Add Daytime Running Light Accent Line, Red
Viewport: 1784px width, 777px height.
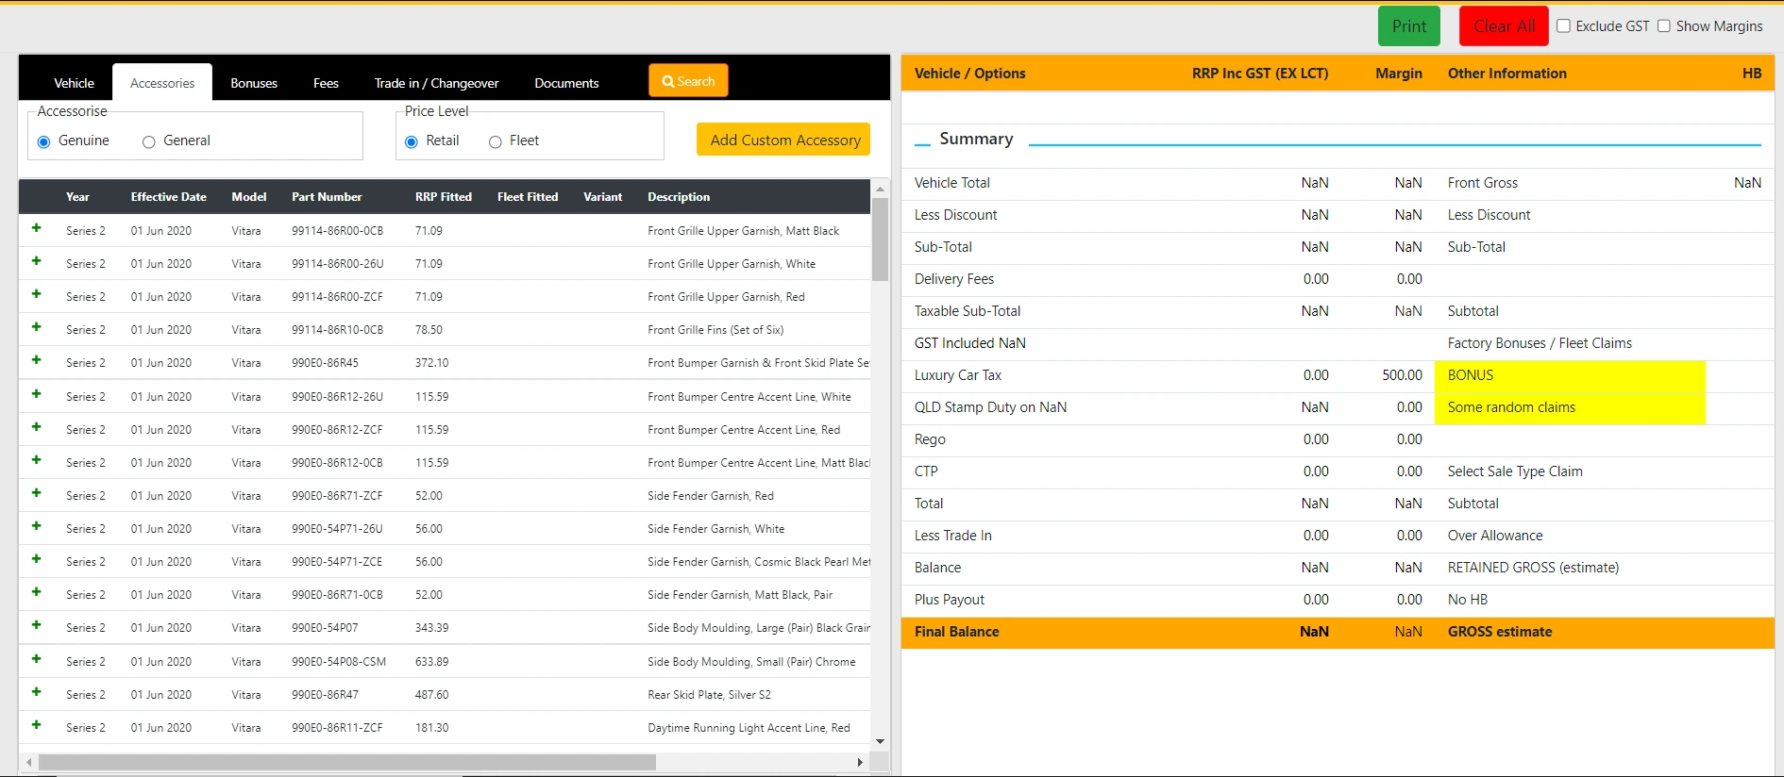pos(36,725)
